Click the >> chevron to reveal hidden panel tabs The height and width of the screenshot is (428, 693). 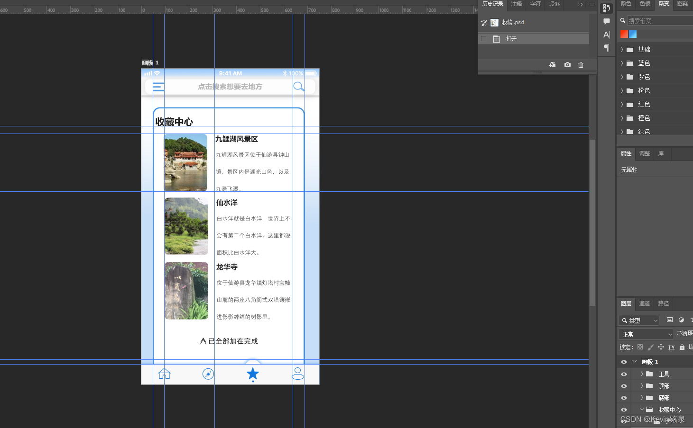[x=580, y=5]
